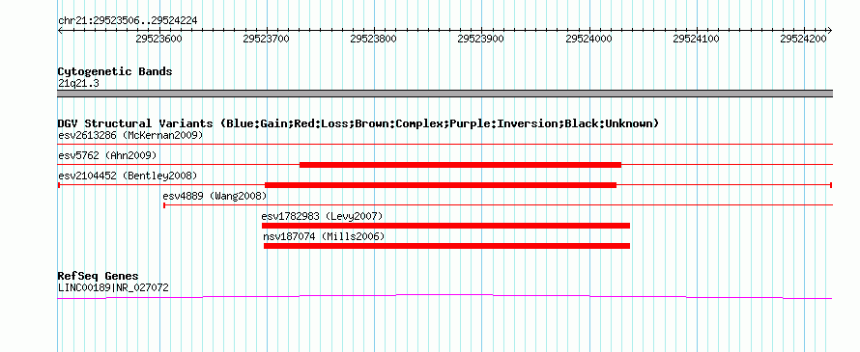The image size is (860, 352).
Task: Select the thin esv2613286 variant line
Action: tap(444, 144)
